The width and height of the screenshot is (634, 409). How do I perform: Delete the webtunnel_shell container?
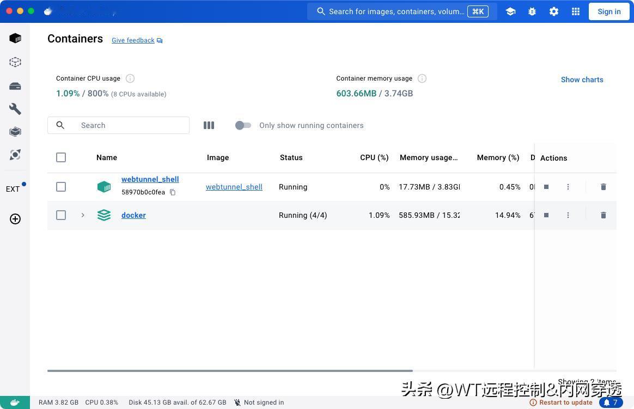(x=603, y=187)
